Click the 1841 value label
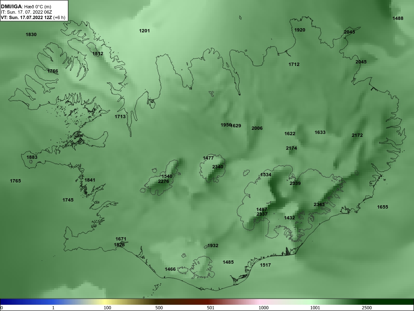 [x=90, y=180]
